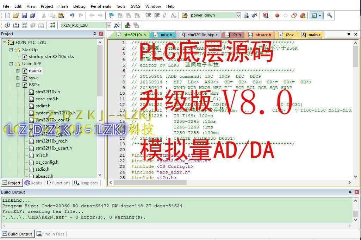The image size is (361, 240).
Task: Toggle the disabled breakpoint circle icon
Action: point(285,15)
